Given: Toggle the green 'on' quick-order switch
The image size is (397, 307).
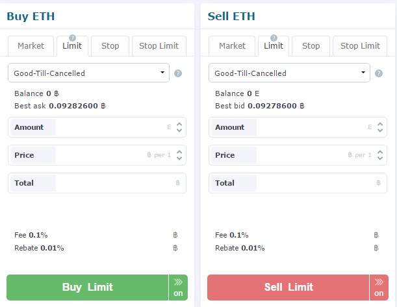Looking at the screenshot, I should click(178, 288).
